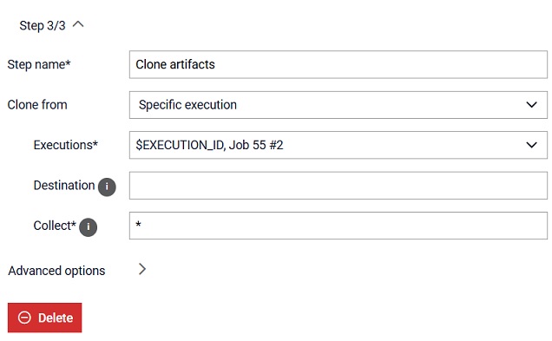Open the Executions dropdown showing $EXECUTION_ID, Job 55 #2
This screenshot has height=341, width=552.
tap(338, 145)
